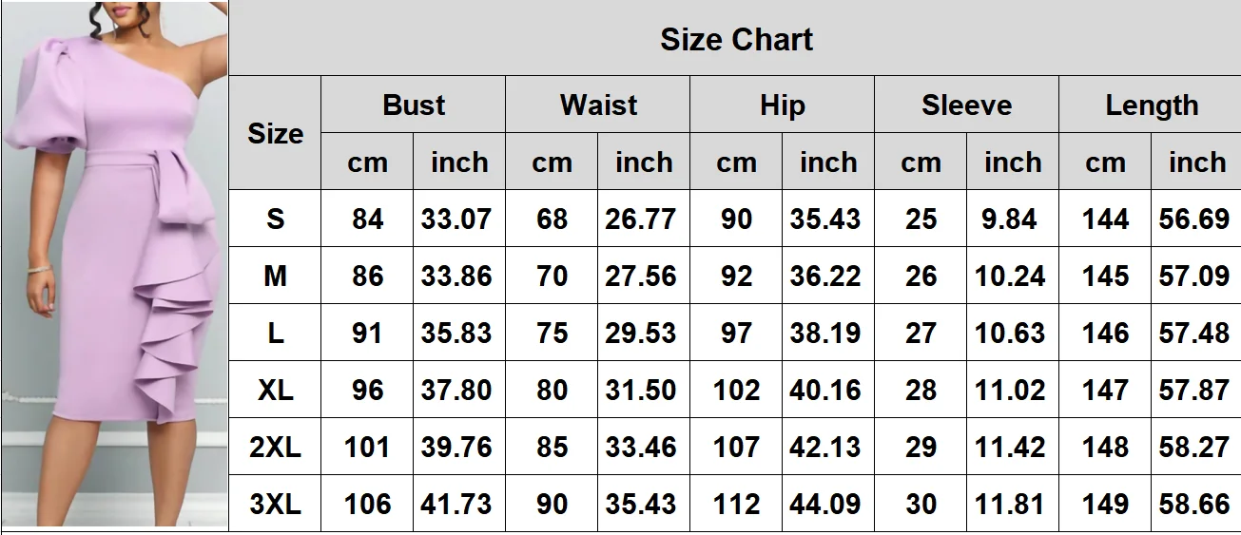Click length cm value 147
This screenshot has width=1241, height=535.
[x=1105, y=390]
